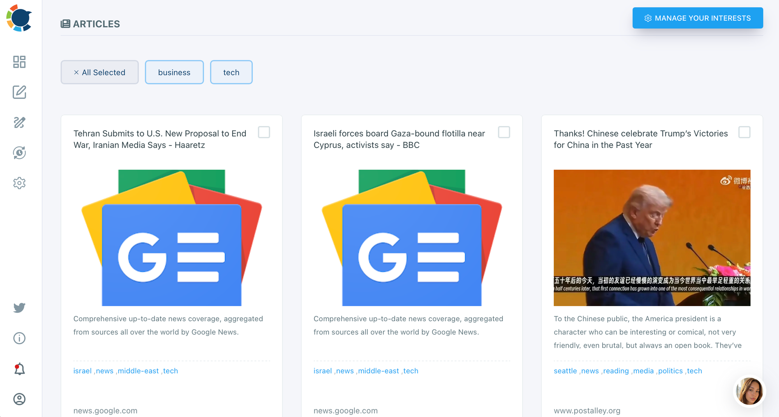Select the All Selected filter tab
Viewport: 779px width, 417px height.
[100, 72]
